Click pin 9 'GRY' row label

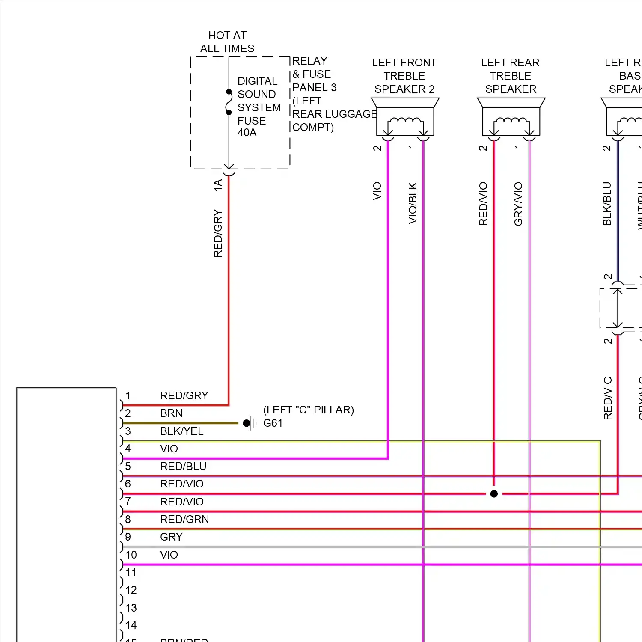(x=171, y=537)
